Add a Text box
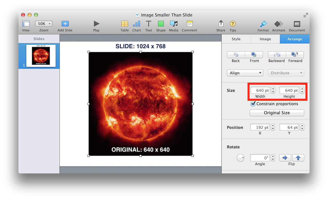The height and width of the screenshot is (199, 328). [149, 24]
